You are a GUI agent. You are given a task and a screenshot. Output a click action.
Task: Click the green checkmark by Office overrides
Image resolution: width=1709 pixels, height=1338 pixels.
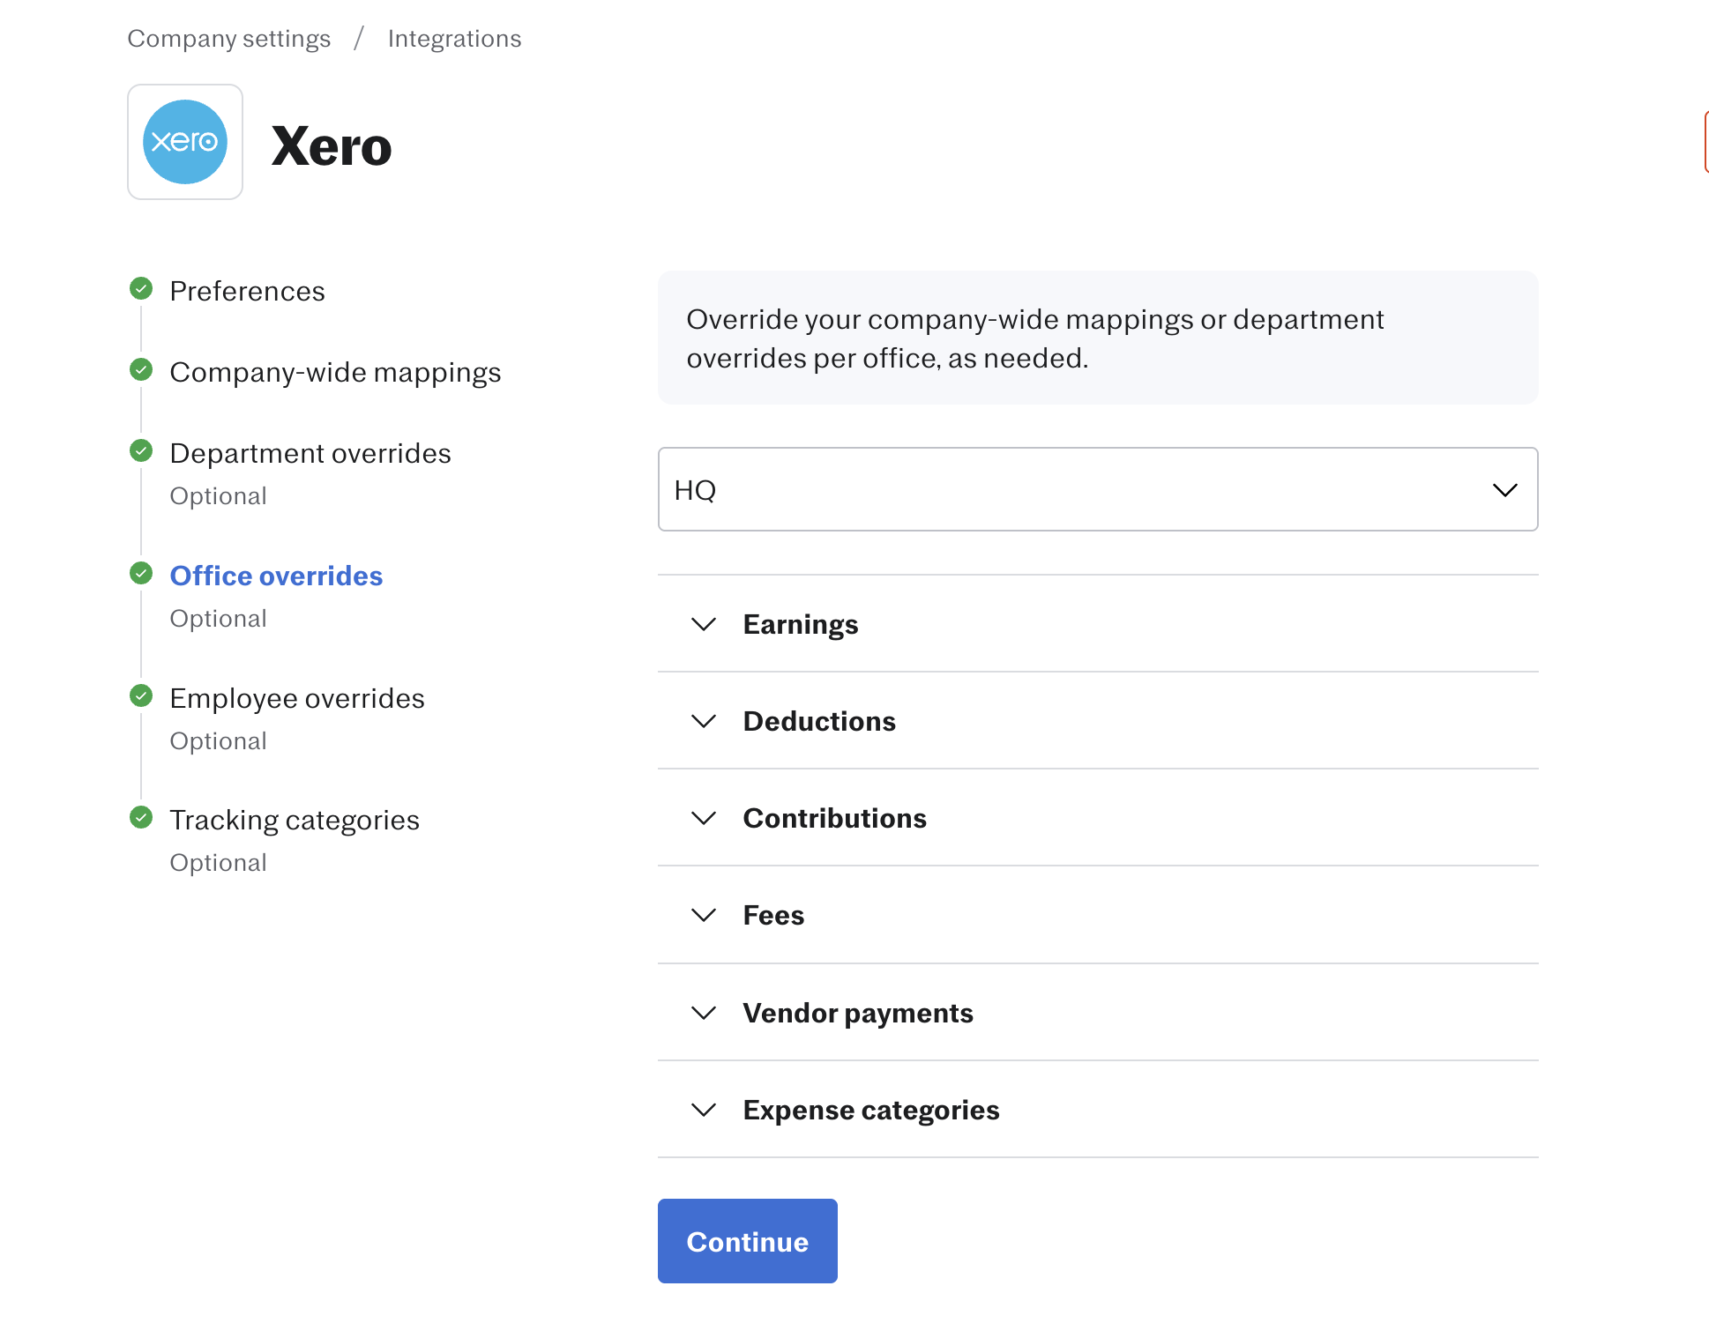(x=141, y=573)
